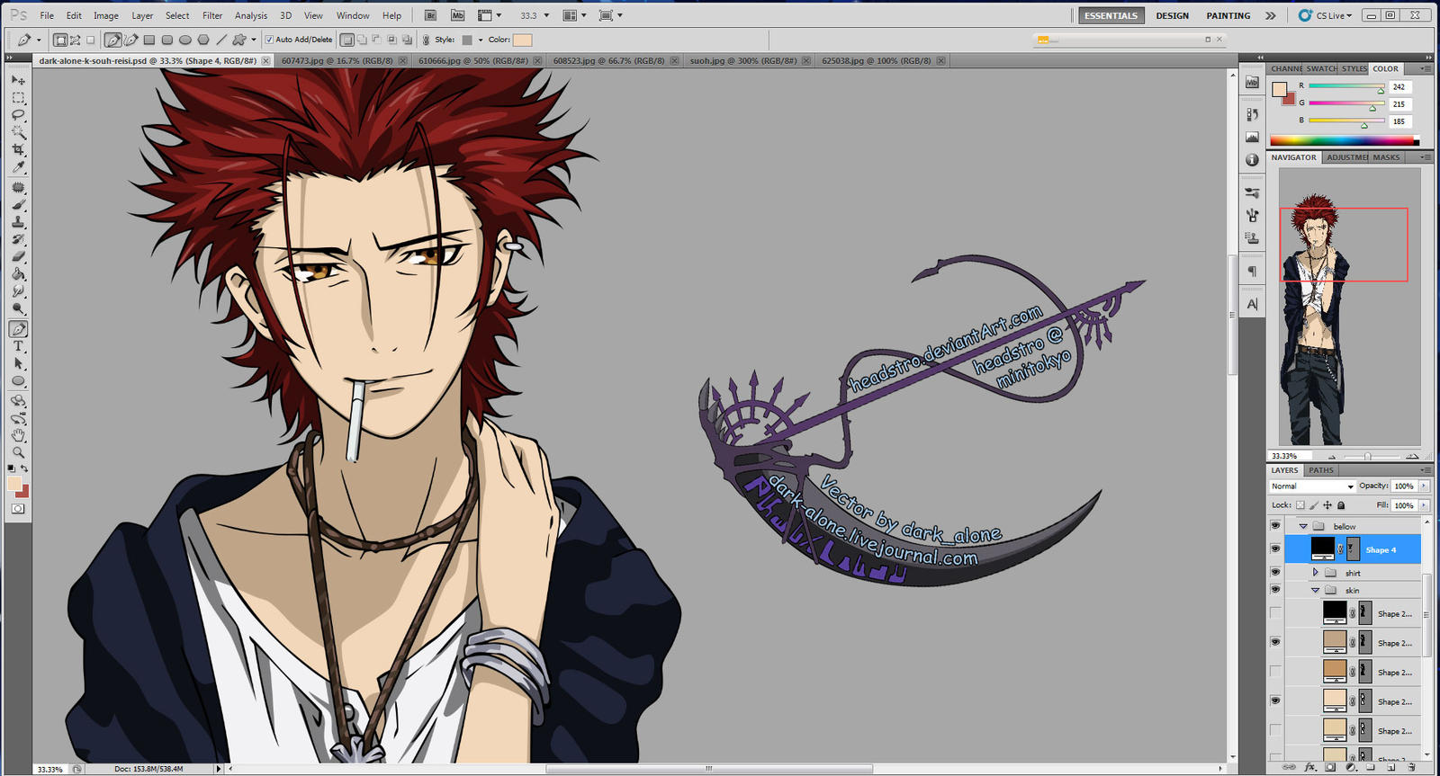This screenshot has height=776, width=1440.
Task: Open the blend mode Normal dropdown
Action: tap(1311, 486)
